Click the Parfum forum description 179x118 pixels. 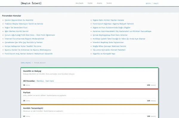coord(45,95)
